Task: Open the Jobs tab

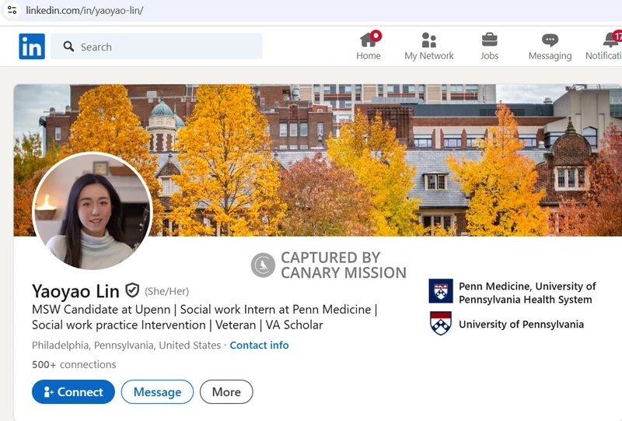Action: pos(490,46)
